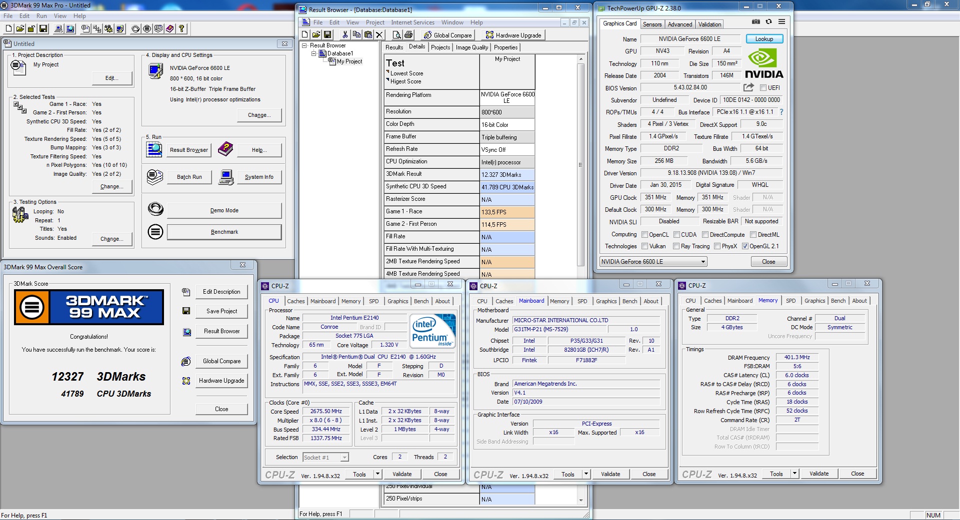Click Open project folder icon in 3DMark toolbar

pyautogui.click(x=20, y=28)
